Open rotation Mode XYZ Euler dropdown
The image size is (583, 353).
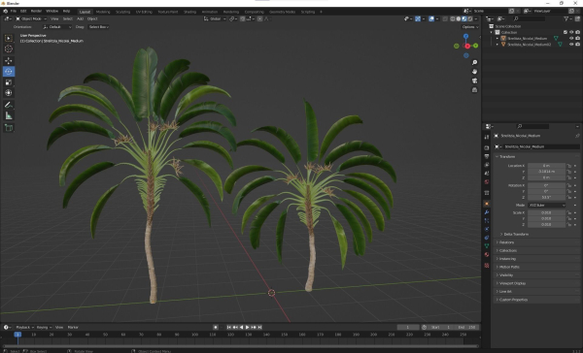(x=546, y=206)
